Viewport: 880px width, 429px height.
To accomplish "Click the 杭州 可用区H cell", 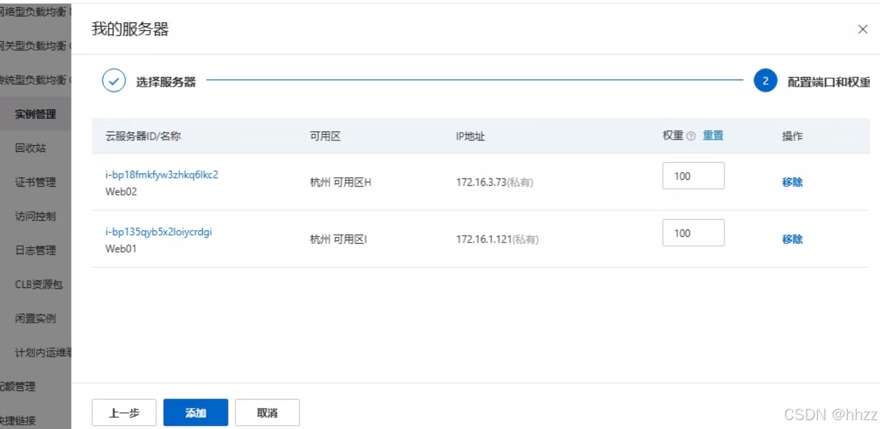I will pyautogui.click(x=340, y=182).
